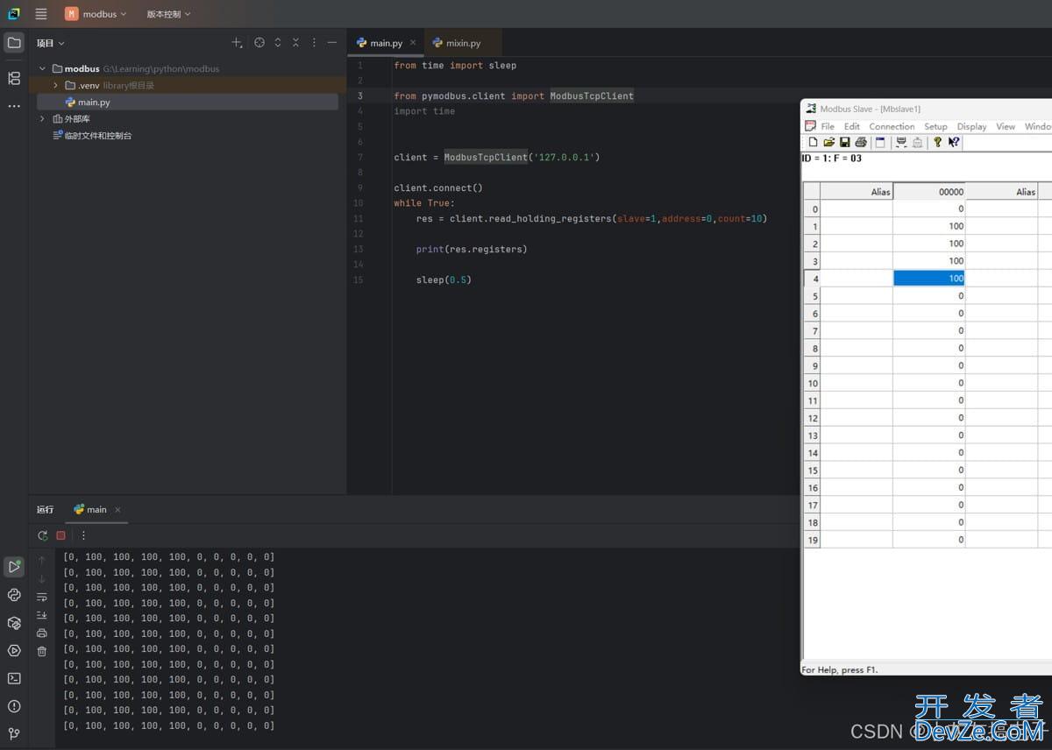1052x750 pixels.
Task: Click the Save icon in Modbus Slave toolbar
Action: pos(845,142)
